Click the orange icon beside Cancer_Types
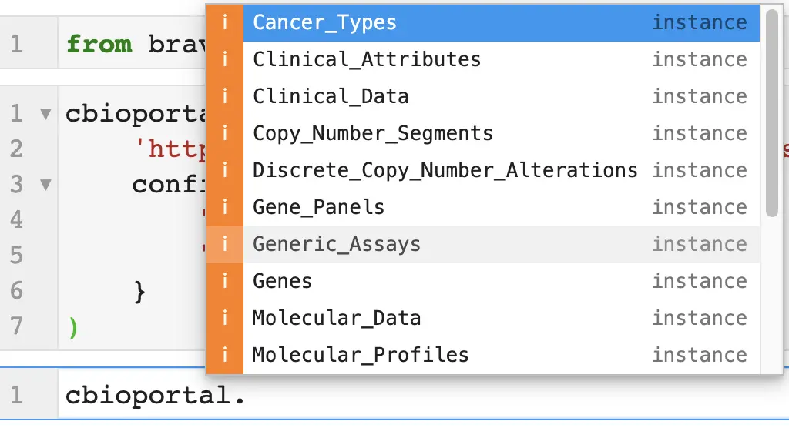 (225, 22)
